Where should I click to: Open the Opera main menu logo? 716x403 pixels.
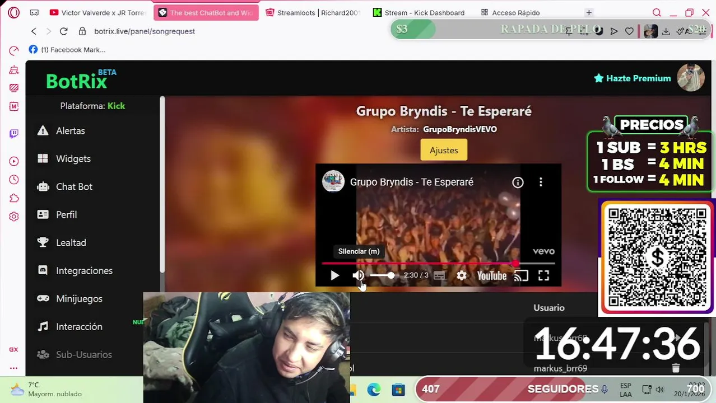[14, 12]
